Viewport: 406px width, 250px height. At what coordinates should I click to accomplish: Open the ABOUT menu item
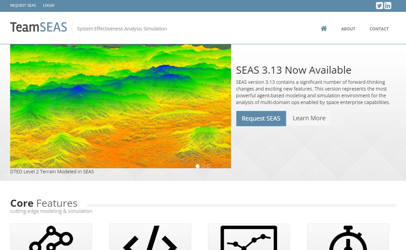[348, 29]
